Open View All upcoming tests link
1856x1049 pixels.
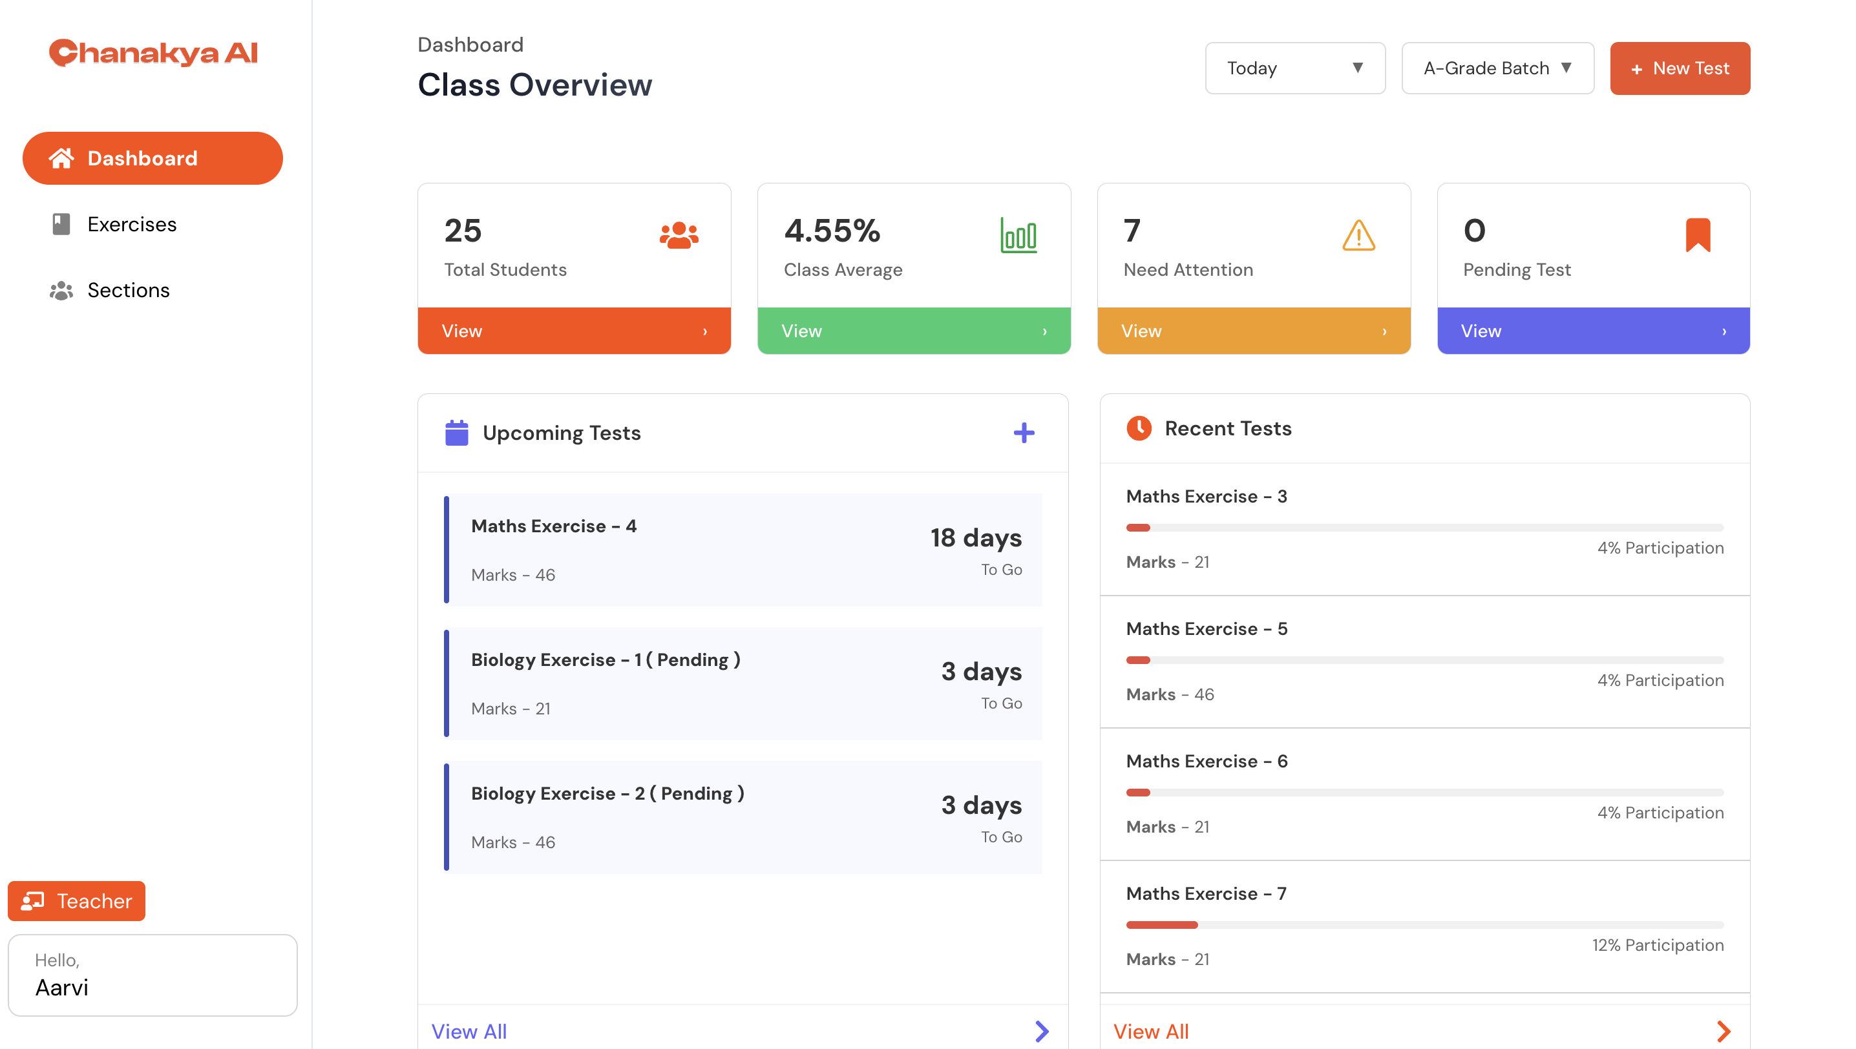[469, 1031]
